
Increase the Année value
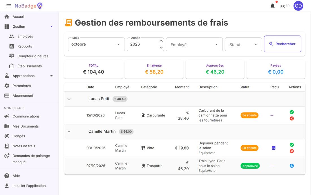(161, 41)
